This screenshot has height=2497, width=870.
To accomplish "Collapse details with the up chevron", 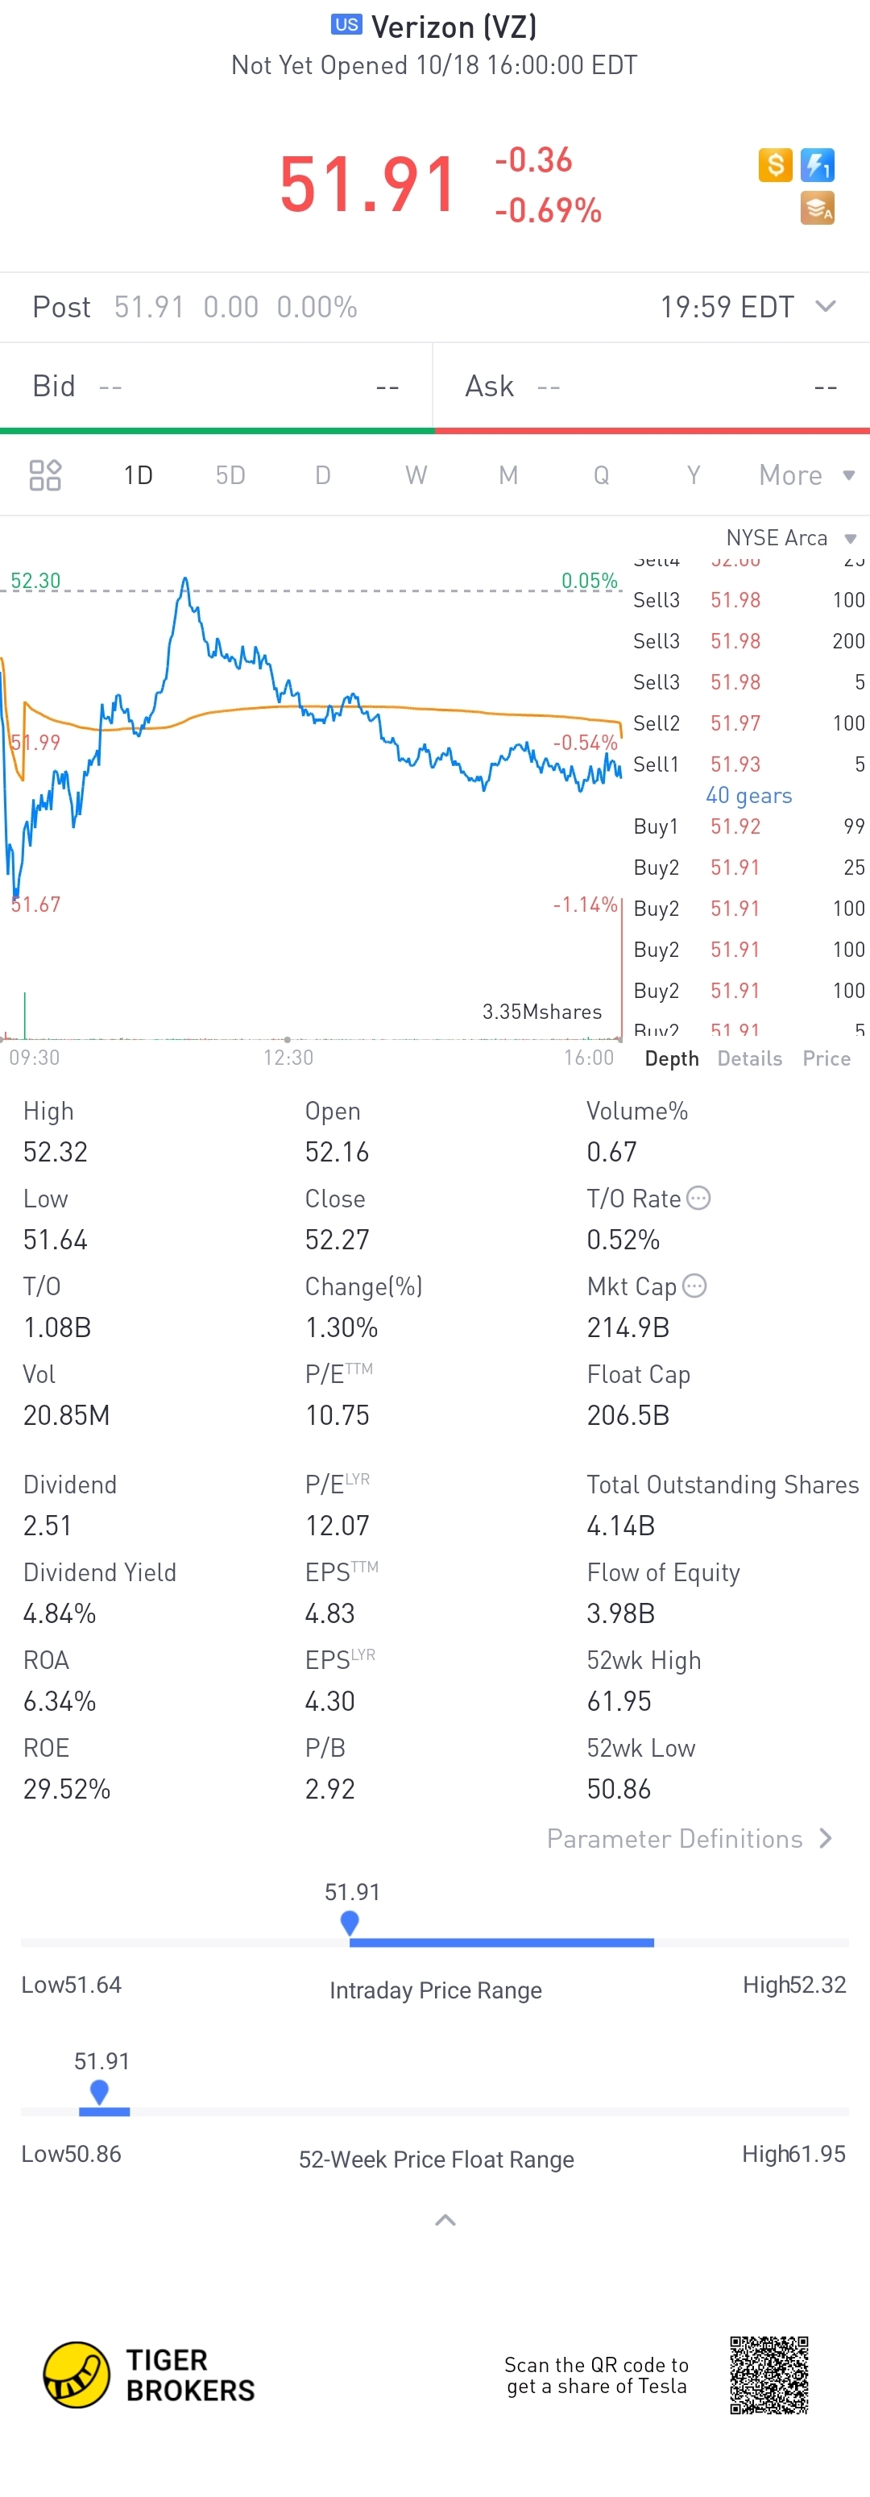I will (445, 2220).
